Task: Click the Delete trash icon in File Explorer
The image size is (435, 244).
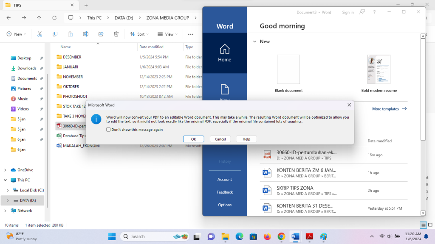Action: click(x=116, y=34)
